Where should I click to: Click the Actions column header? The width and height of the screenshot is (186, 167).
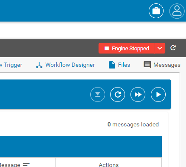point(108,165)
